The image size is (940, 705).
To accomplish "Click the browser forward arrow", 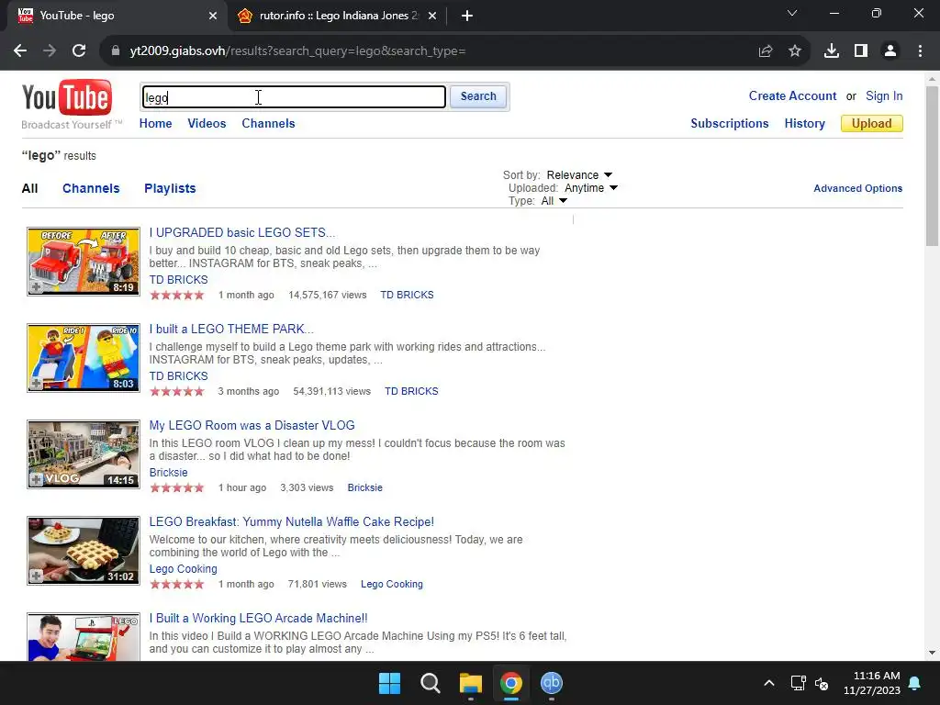I will [50, 51].
